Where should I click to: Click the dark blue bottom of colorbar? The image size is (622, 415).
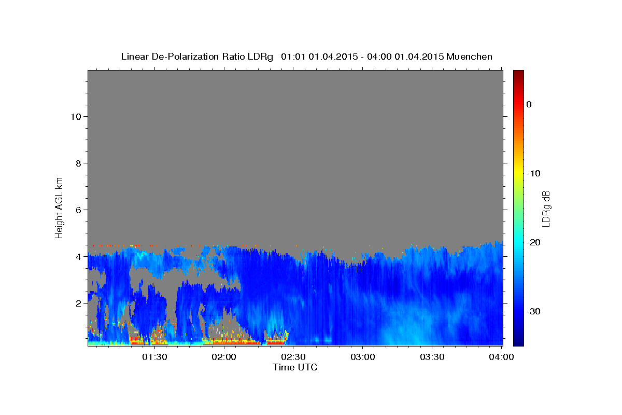pyautogui.click(x=518, y=341)
